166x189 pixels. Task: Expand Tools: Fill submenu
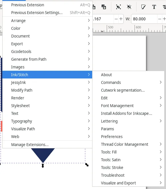pos(128,152)
